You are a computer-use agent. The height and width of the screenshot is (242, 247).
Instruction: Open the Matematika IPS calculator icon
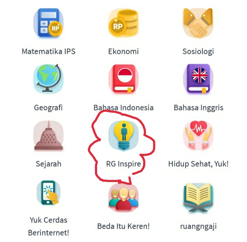[48, 23]
